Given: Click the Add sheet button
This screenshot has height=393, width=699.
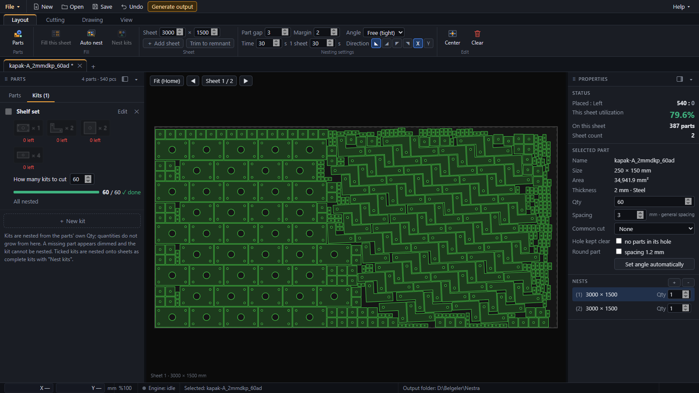Looking at the screenshot, I should click(x=163, y=43).
